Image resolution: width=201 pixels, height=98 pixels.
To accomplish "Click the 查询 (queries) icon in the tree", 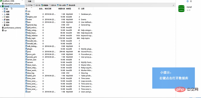I will tap(5, 20).
